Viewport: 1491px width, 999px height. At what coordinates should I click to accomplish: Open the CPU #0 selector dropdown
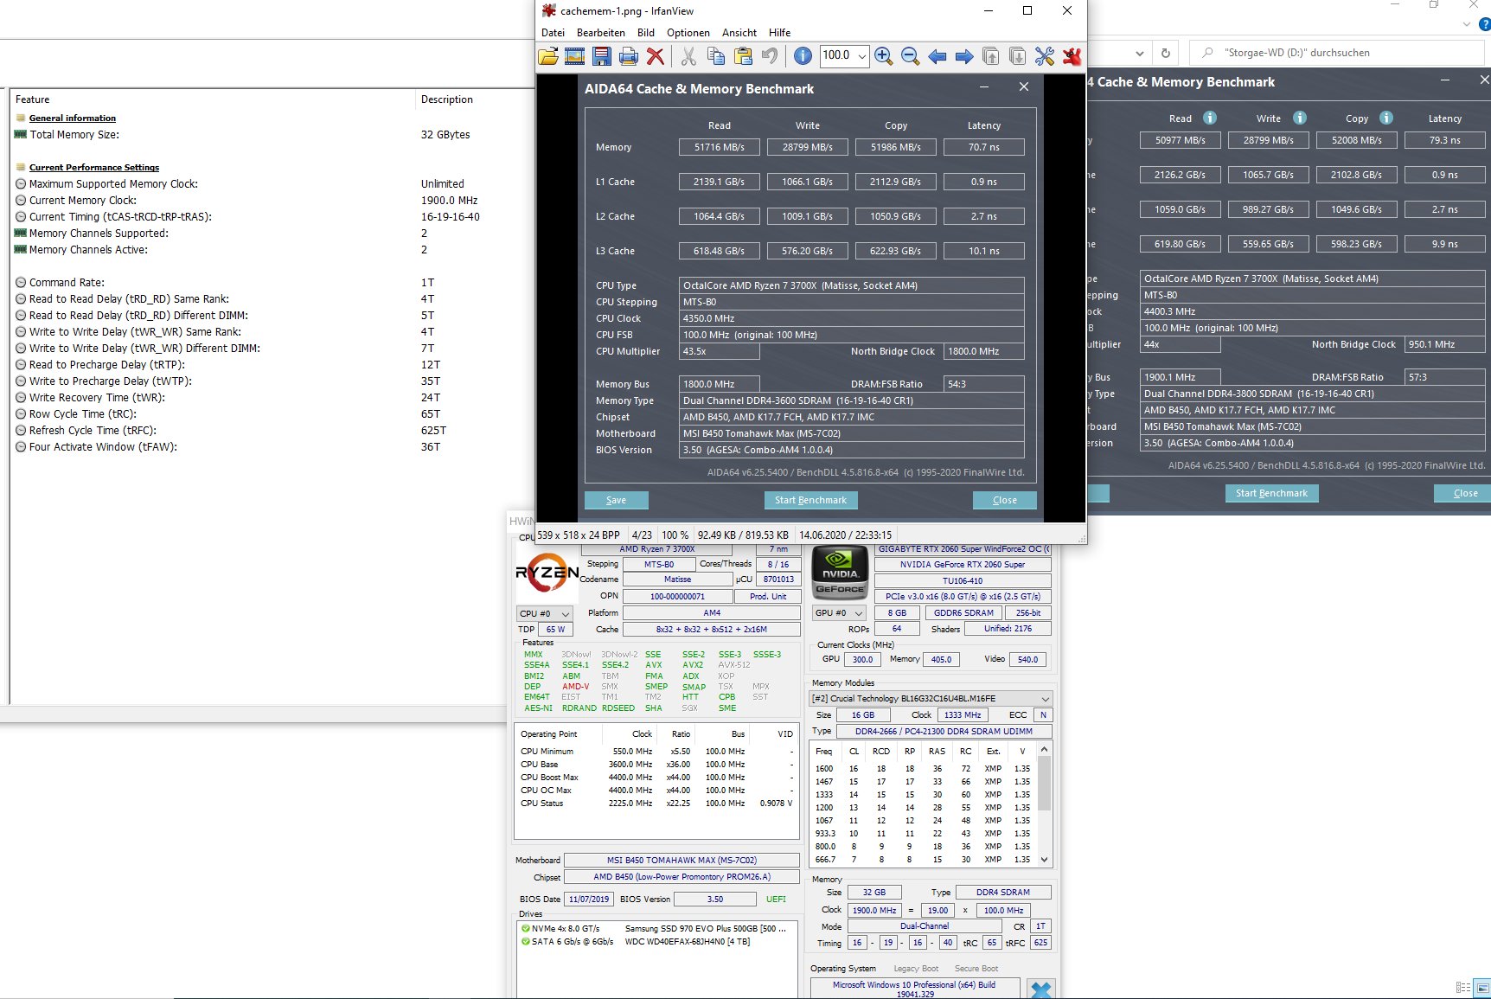pyautogui.click(x=545, y=613)
